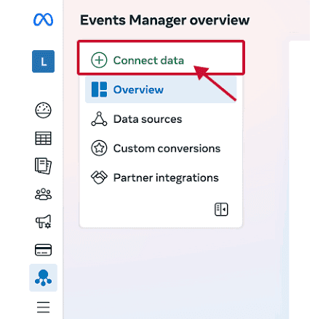This screenshot has height=319, width=331.
Task: Open the Ads Manager table grid icon
Action: point(43,138)
